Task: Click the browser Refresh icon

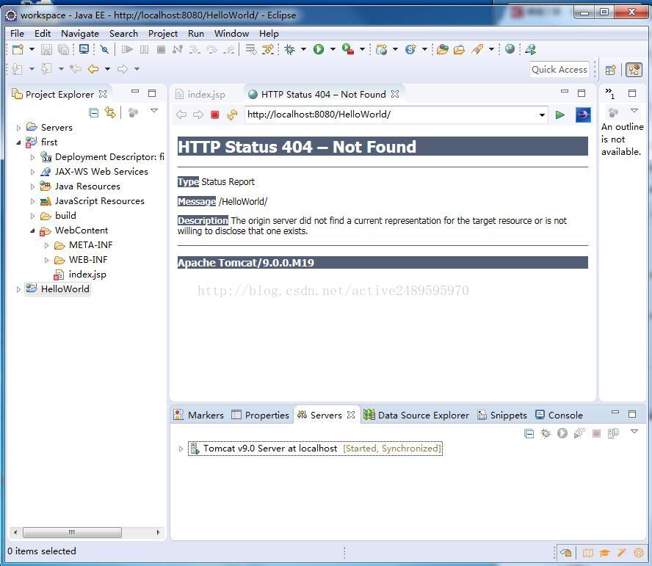Action: click(232, 115)
